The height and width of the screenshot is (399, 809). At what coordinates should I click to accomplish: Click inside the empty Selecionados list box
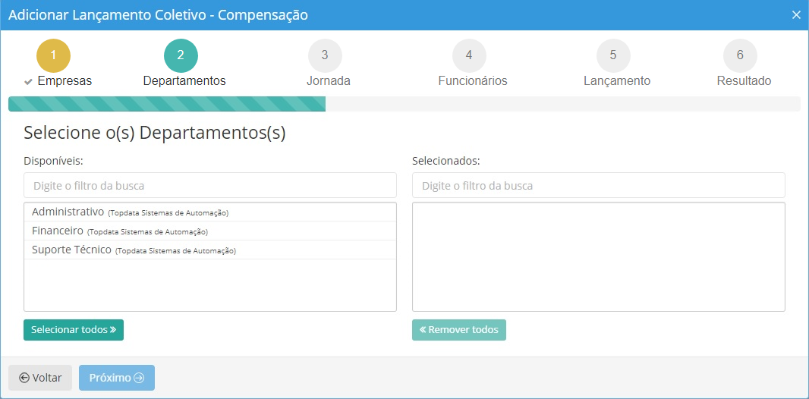[598, 256]
